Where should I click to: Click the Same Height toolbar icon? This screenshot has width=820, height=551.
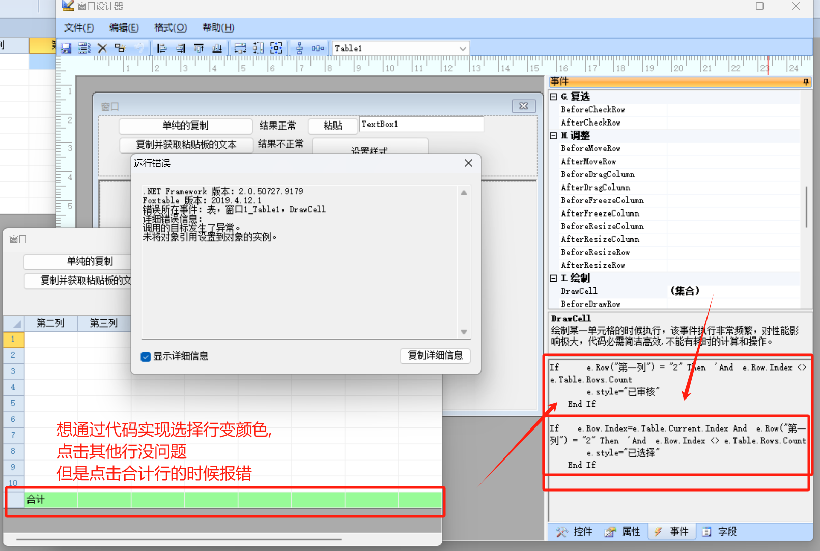click(x=259, y=48)
